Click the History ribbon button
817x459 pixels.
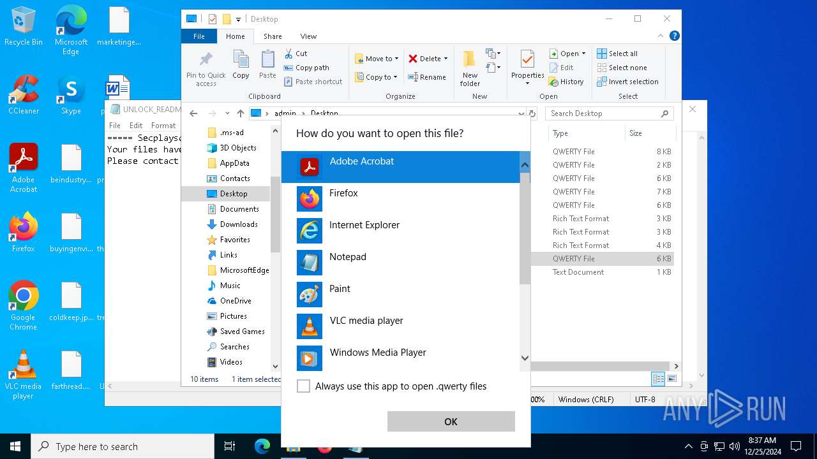click(x=566, y=82)
